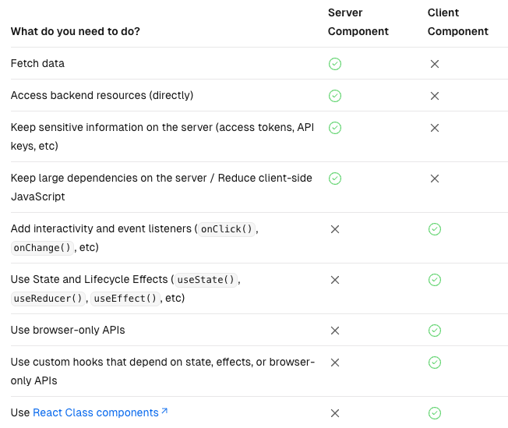
Task: Click Server X for State and Lifecycle Effects
Action: pos(335,280)
